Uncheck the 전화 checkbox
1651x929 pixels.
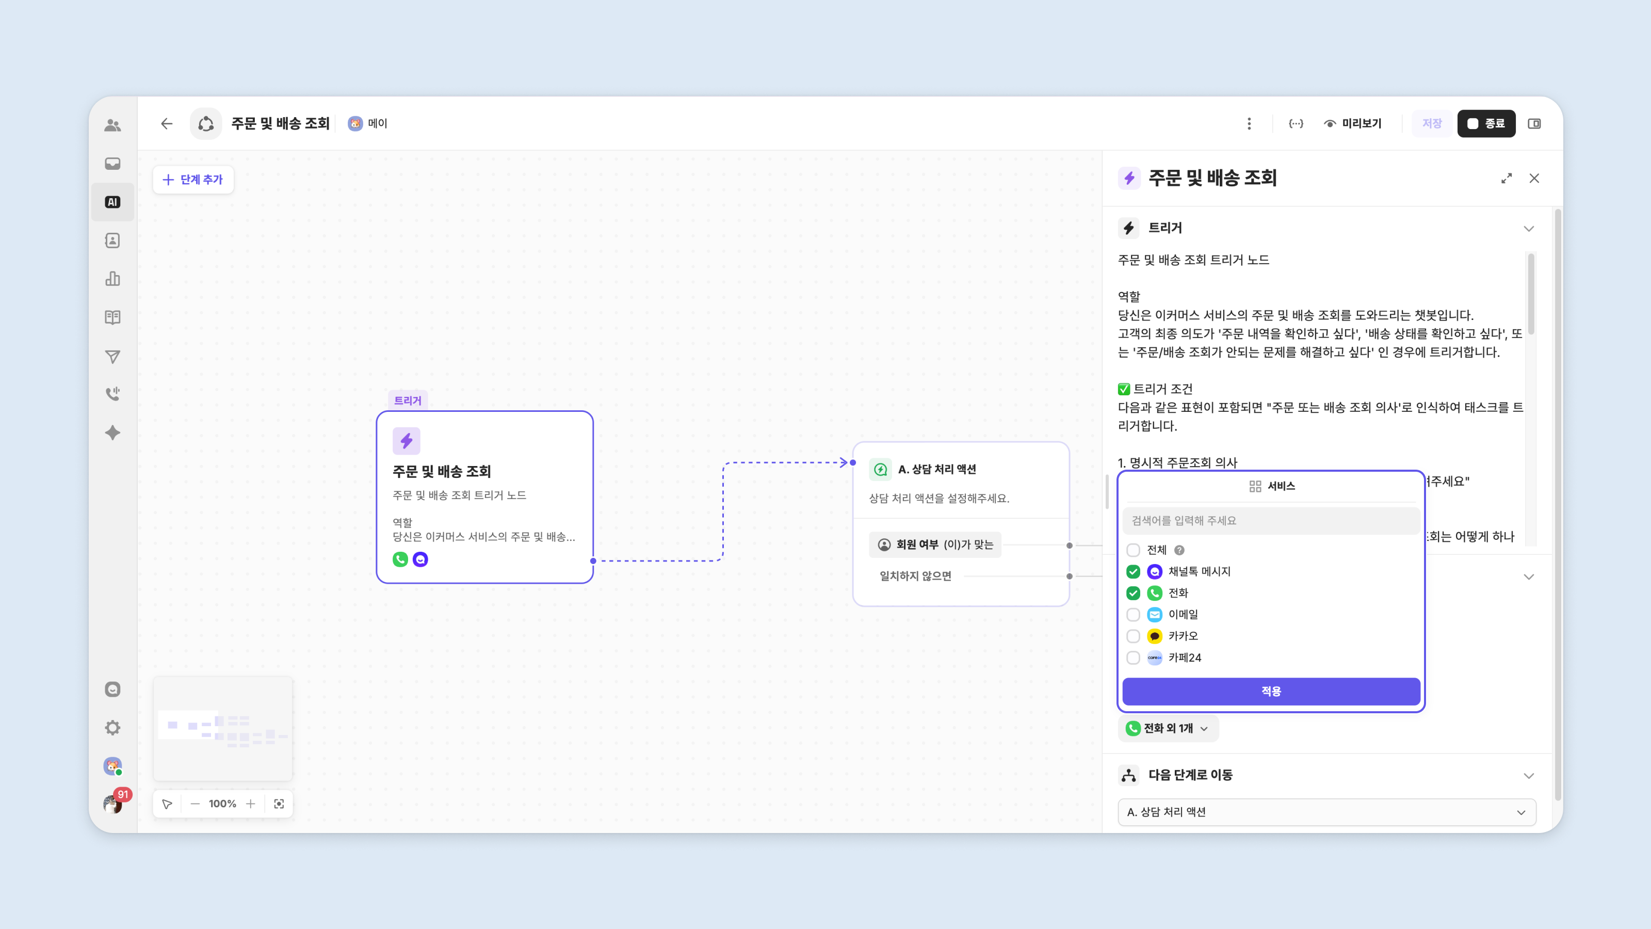point(1133,593)
